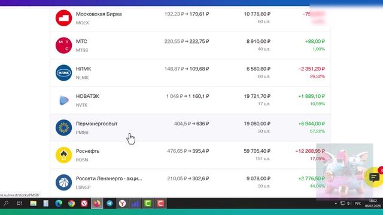Open Telegram from the taskbar

point(110,203)
